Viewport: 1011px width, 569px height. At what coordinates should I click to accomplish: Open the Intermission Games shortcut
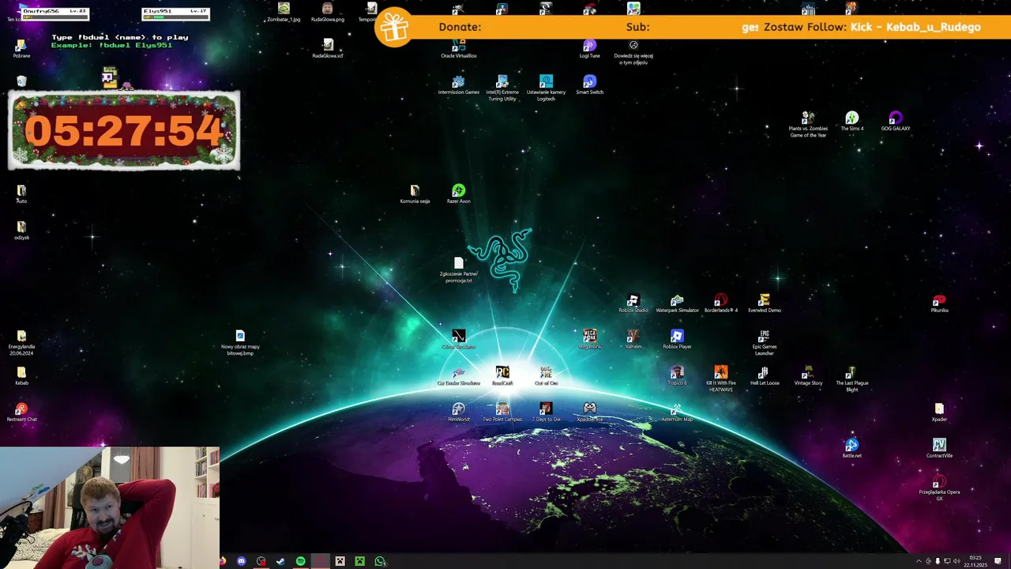click(458, 85)
